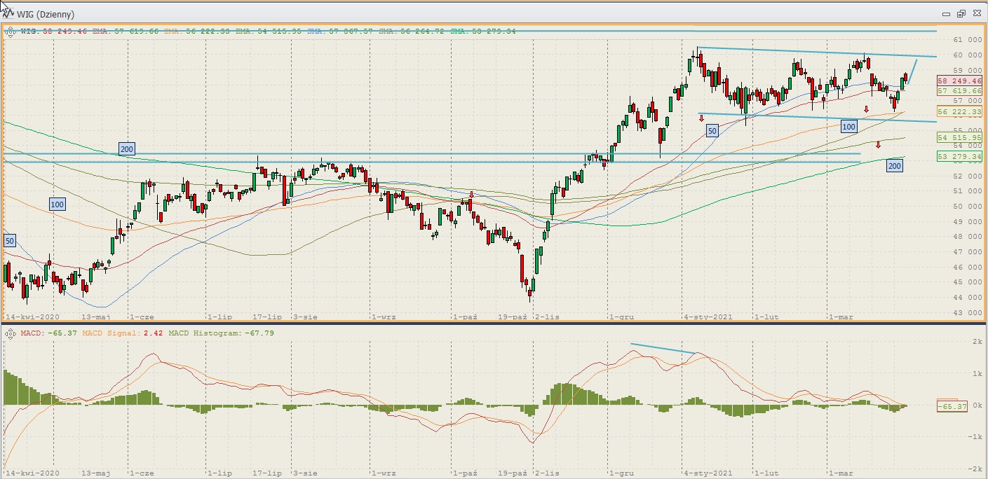Click the move handle of the price panel
The width and height of the screenshot is (988, 479).
click(x=11, y=31)
